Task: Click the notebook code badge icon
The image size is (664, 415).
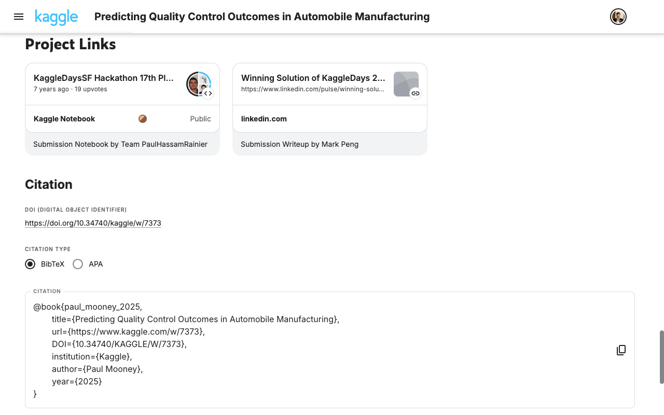Action: click(208, 93)
